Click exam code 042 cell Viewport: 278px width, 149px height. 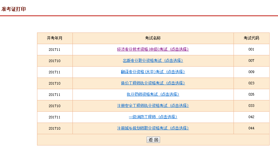coord(251,117)
